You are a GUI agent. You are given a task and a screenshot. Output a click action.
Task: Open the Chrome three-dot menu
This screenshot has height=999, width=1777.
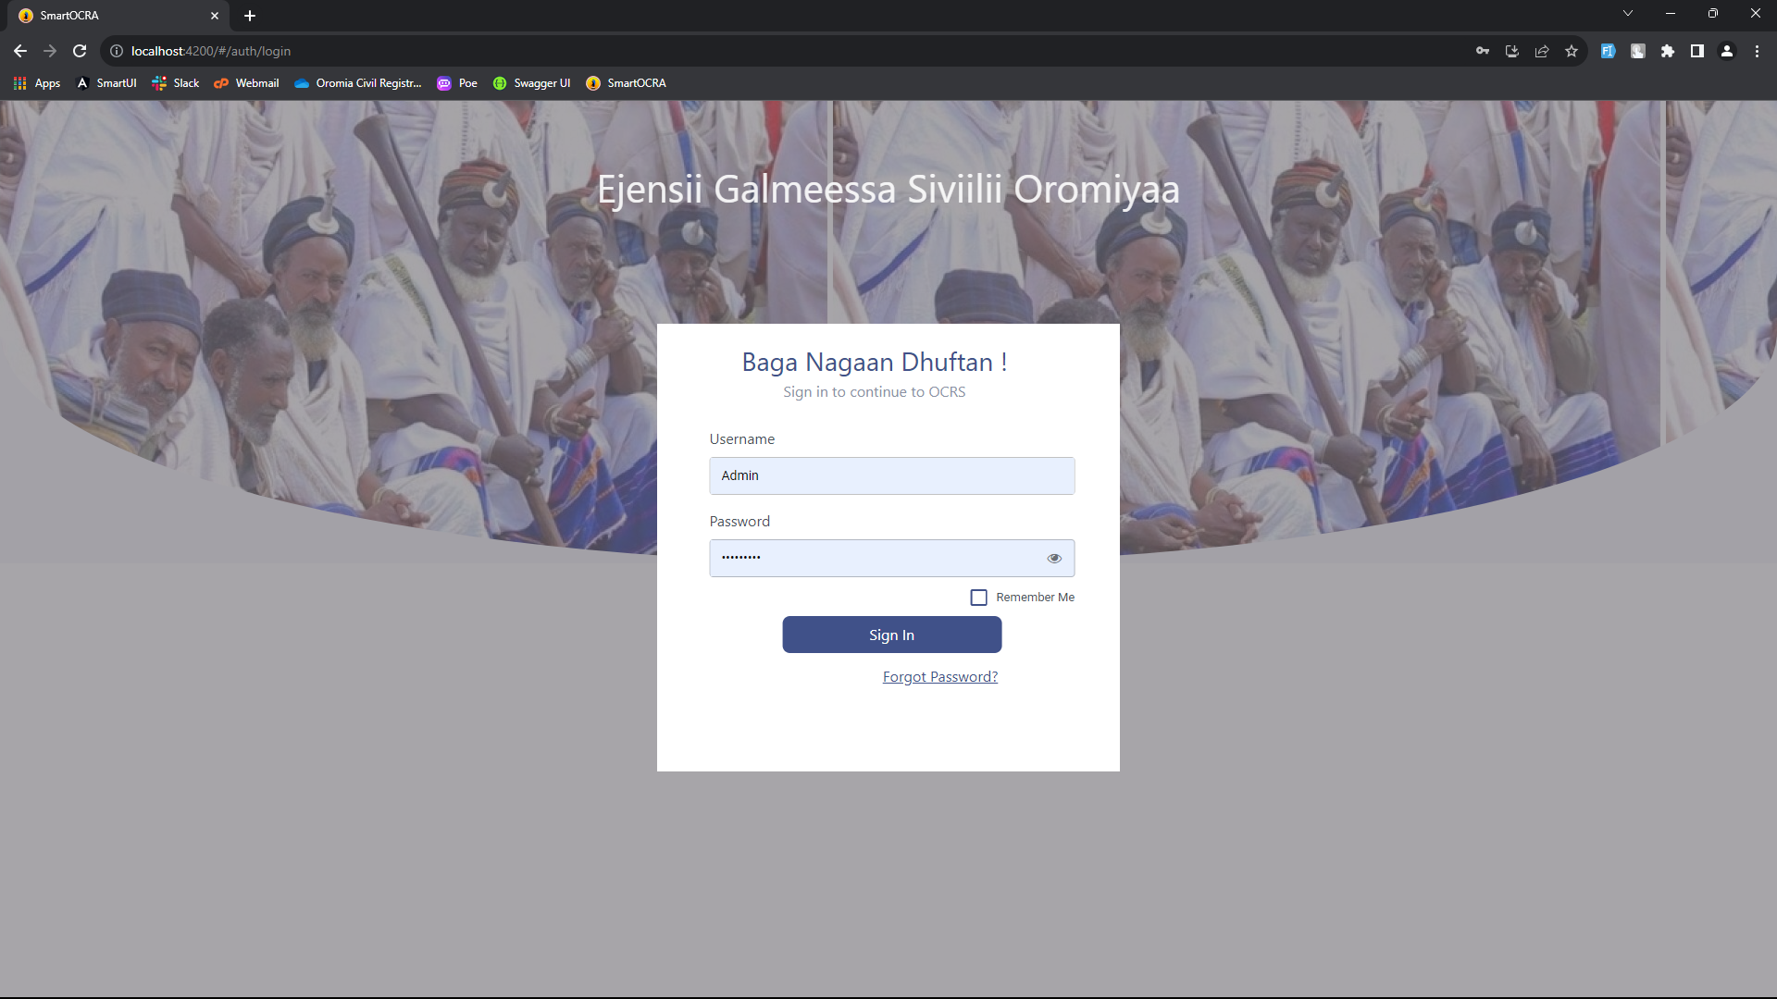point(1757,51)
